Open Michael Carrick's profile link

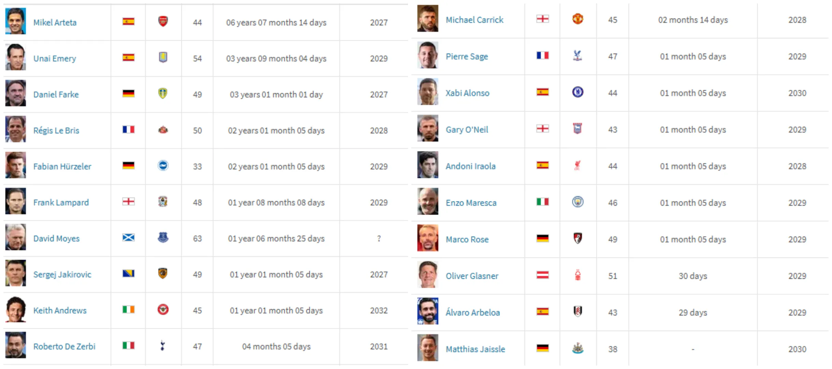click(474, 20)
